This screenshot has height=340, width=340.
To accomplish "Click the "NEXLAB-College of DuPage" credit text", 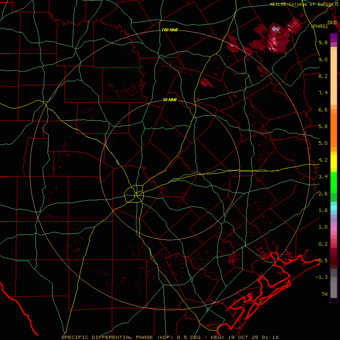I will [301, 4].
